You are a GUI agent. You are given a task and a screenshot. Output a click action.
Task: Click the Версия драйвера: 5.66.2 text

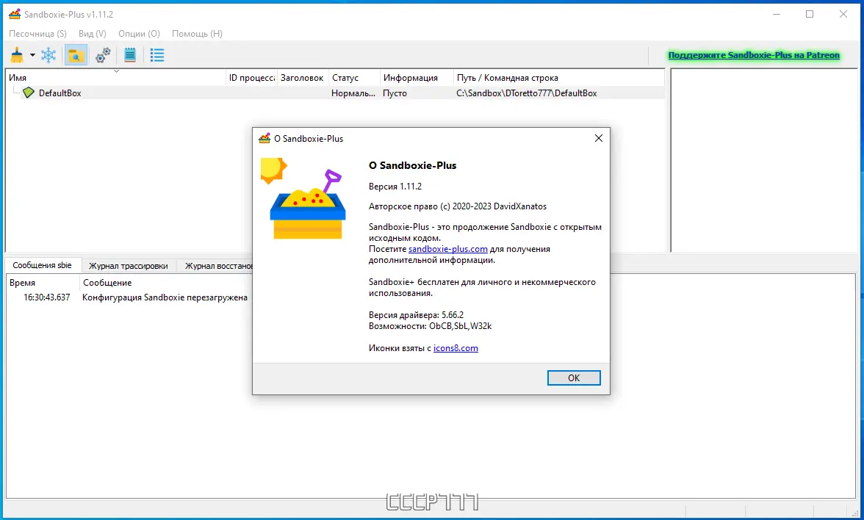pyautogui.click(x=416, y=315)
